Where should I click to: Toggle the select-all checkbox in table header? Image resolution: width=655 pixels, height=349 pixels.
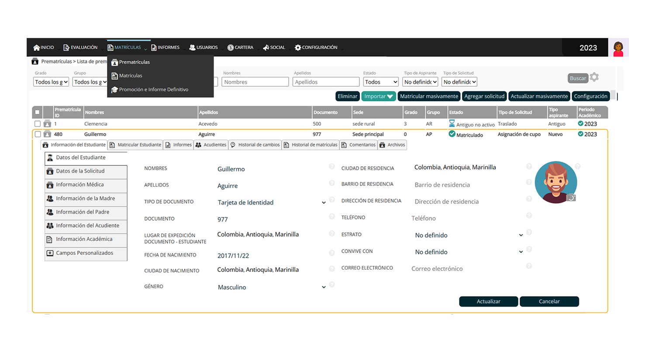[37, 113]
